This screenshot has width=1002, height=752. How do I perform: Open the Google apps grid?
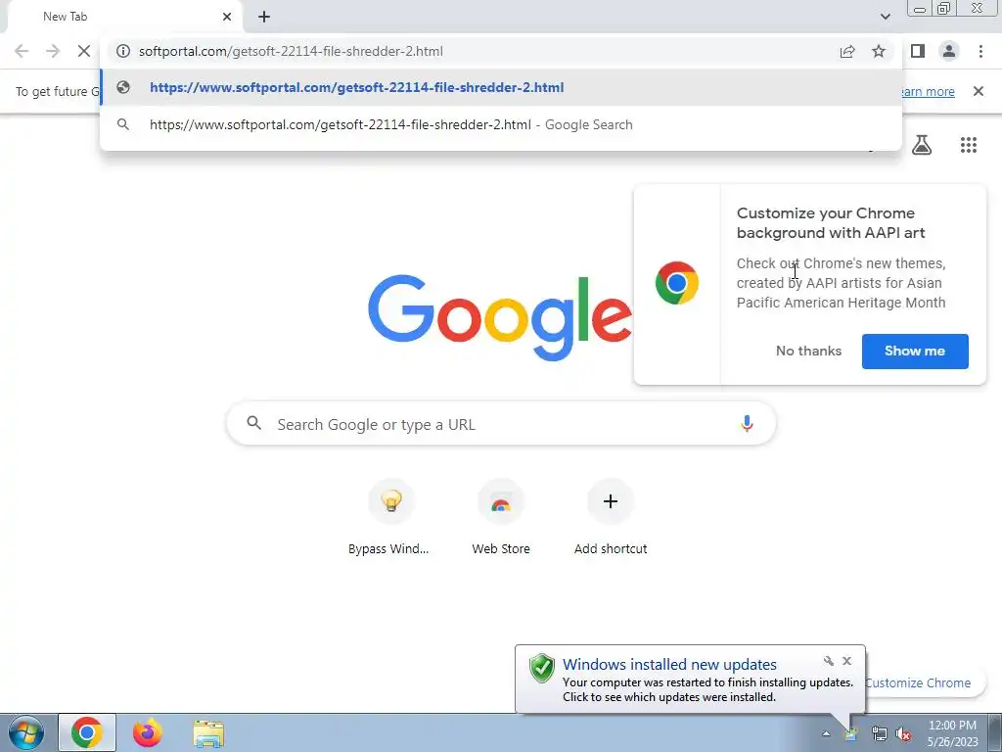tap(969, 145)
